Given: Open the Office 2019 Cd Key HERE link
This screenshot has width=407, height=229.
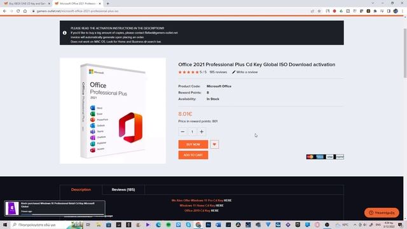Looking at the screenshot, I should 215,211.
